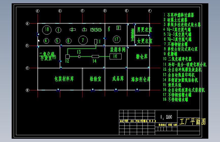Select legend entry 10 二氧化碳净化器
Screen dimensions: 220x142
pyautogui.click(x=177, y=59)
